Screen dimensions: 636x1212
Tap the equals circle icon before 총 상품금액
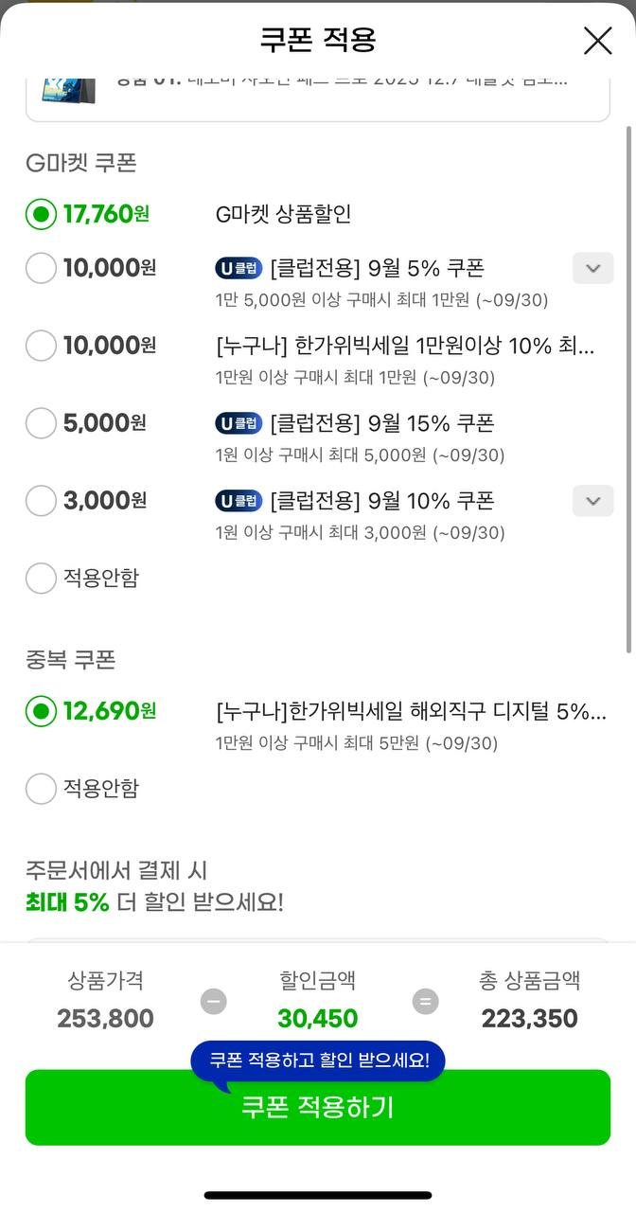point(426,1001)
